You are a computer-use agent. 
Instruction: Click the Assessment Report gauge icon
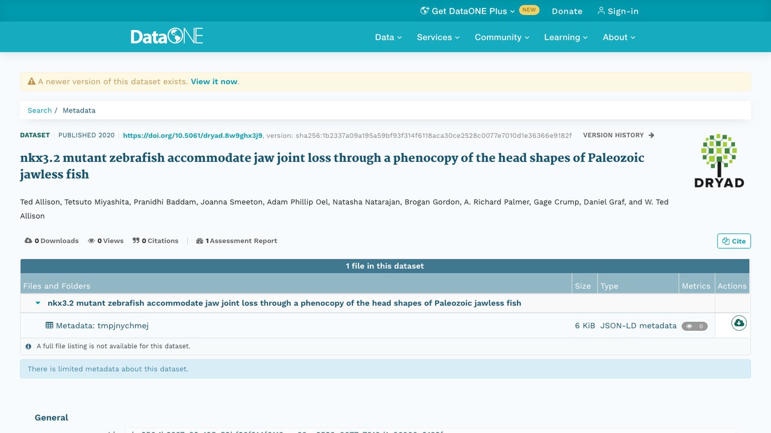pyautogui.click(x=200, y=241)
